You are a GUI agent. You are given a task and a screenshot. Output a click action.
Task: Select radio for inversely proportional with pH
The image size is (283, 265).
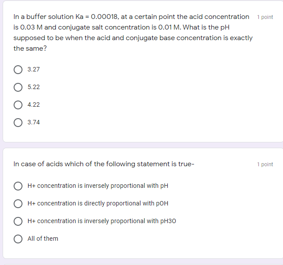click(18, 186)
